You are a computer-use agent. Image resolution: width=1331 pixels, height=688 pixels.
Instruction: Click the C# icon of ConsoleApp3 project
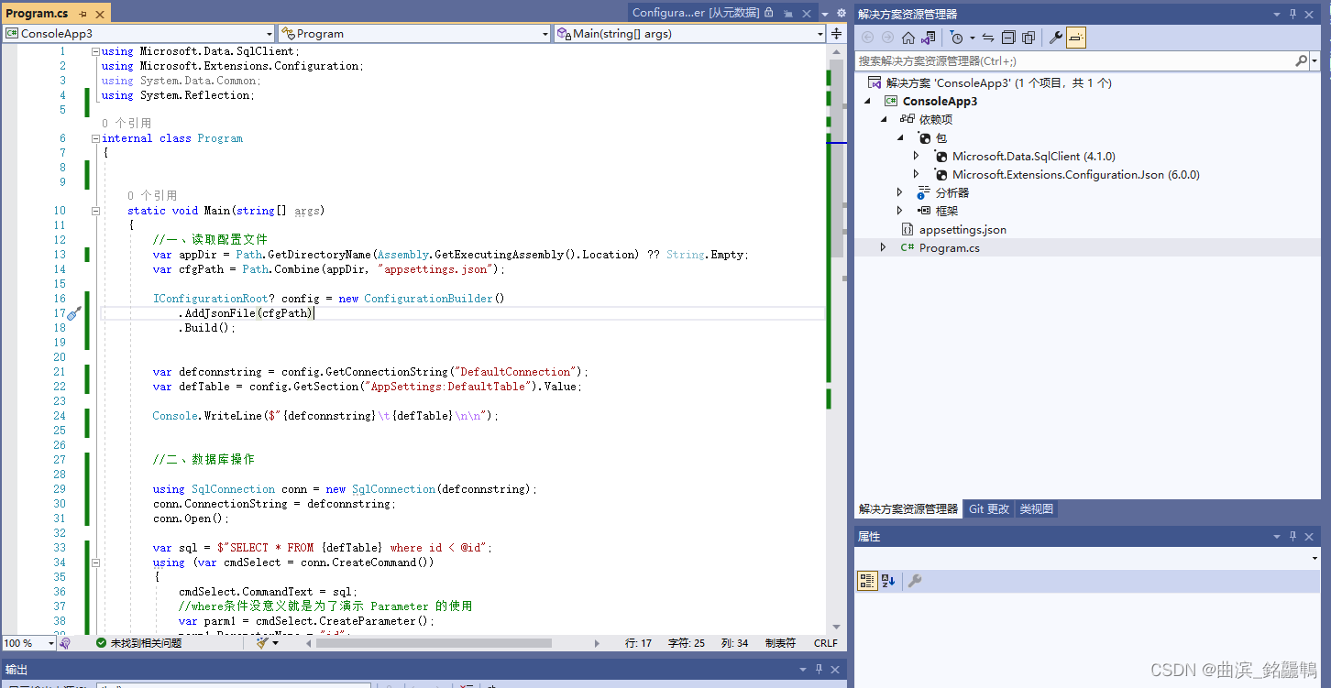891,101
